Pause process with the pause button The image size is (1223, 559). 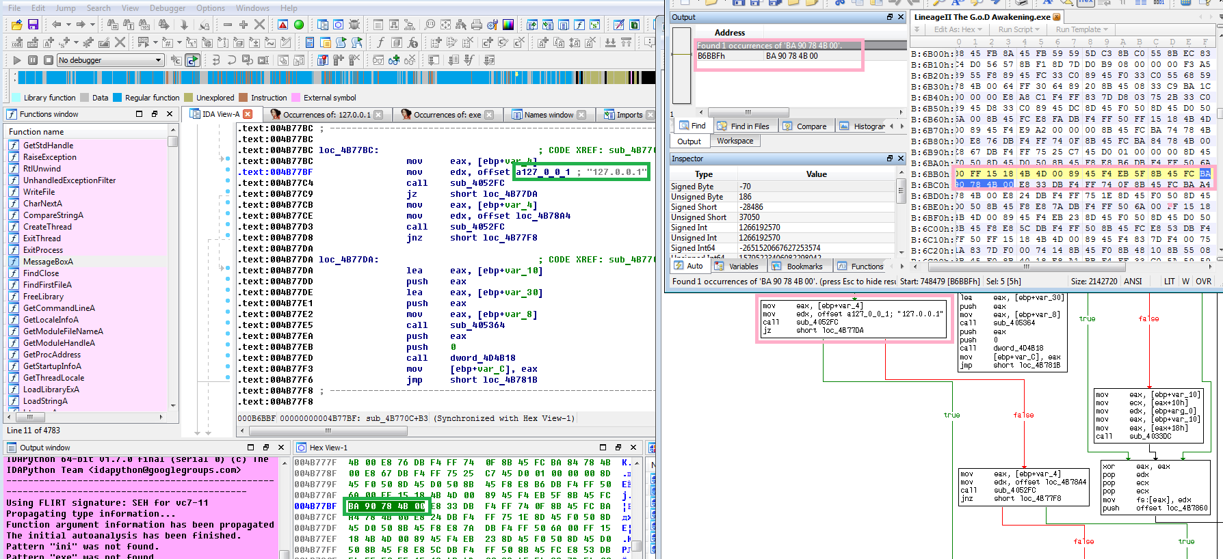point(33,60)
